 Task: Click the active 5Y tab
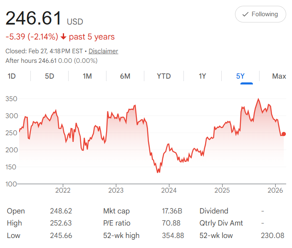240,76
